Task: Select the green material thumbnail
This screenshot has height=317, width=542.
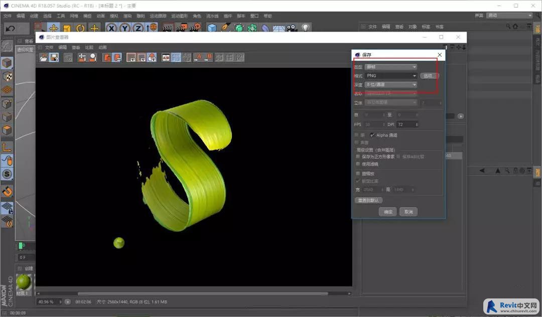Action: [x=24, y=282]
